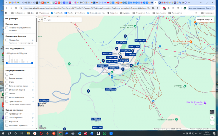218x136 pixels.
Task: Check the 'Шале' filter
Action: [7, 74]
